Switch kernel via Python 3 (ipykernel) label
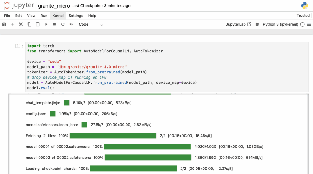313x174 pixels. [280, 24]
